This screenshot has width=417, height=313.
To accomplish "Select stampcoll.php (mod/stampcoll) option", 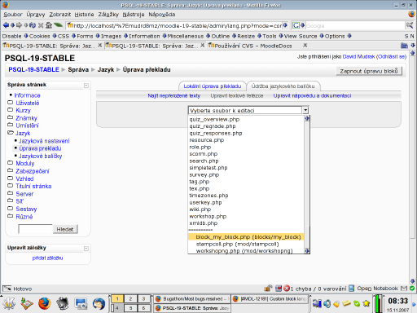I will point(246,244).
